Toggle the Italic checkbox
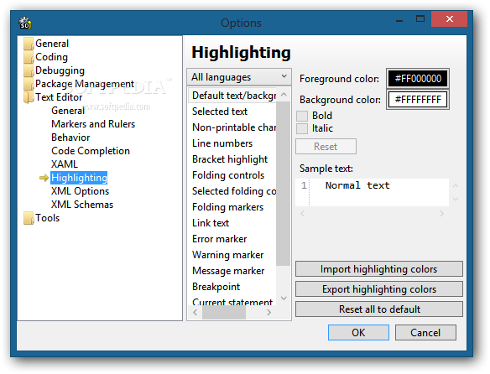The height and width of the screenshot is (374, 490). 302,128
